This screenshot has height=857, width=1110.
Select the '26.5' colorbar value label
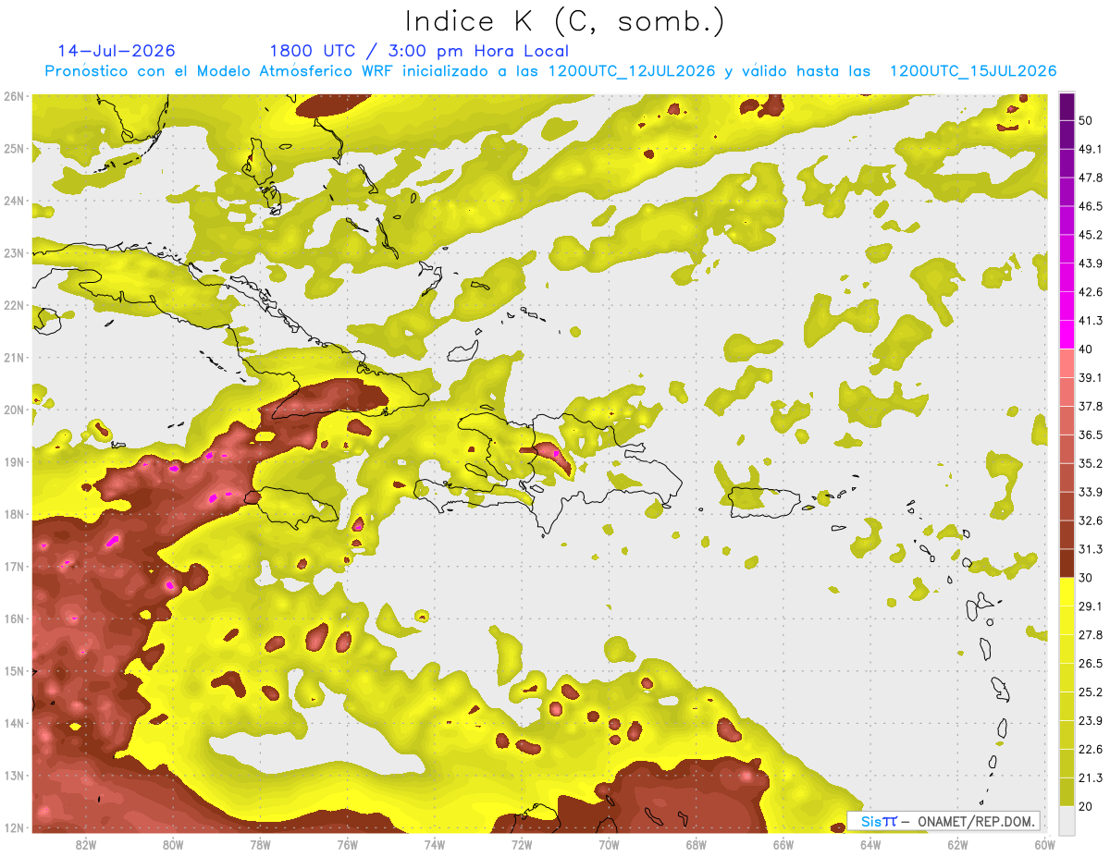[x=1091, y=664]
